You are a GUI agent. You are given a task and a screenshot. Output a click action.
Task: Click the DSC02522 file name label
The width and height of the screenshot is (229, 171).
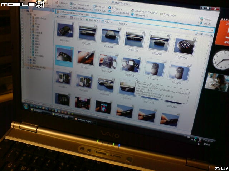click(182, 57)
